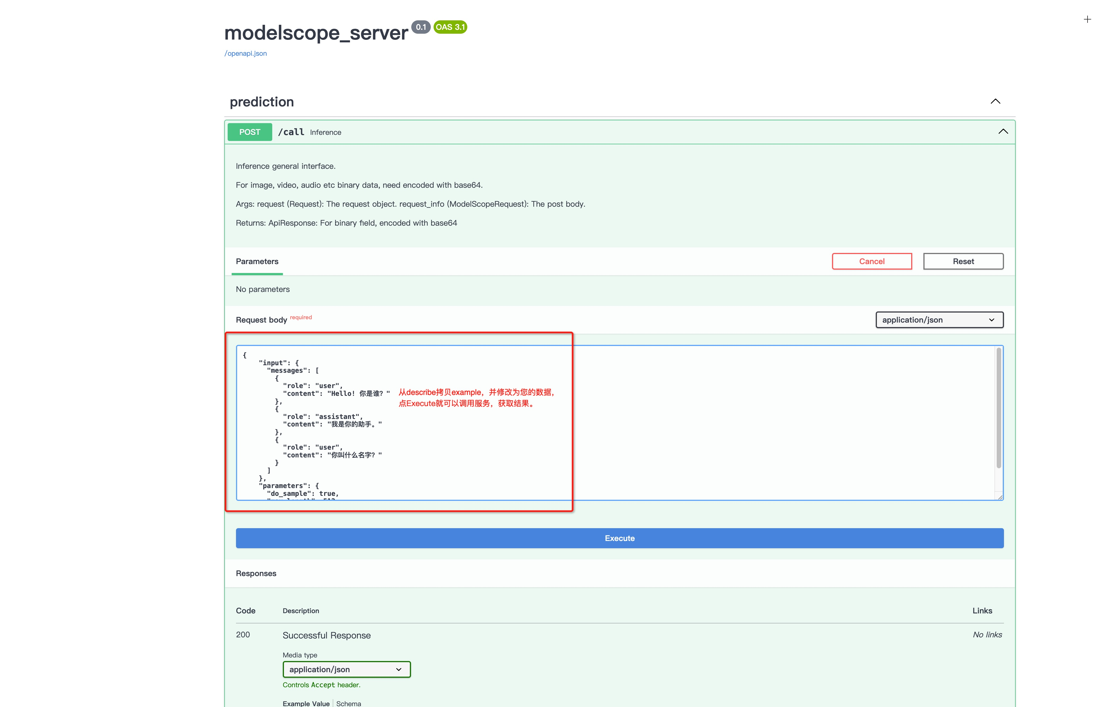Click the 'Returns: ApiResponse' description line
Viewport: 1109px width, 707px height.
click(x=346, y=223)
